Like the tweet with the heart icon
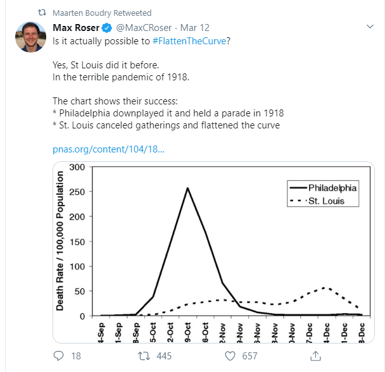 coord(230,356)
